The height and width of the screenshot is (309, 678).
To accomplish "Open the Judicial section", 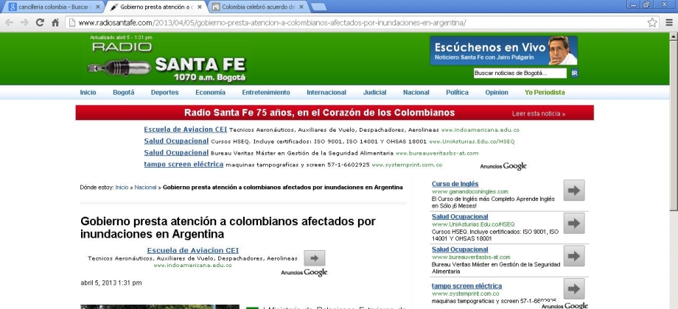I will [374, 93].
